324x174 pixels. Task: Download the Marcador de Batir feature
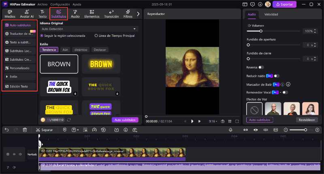[288, 85]
